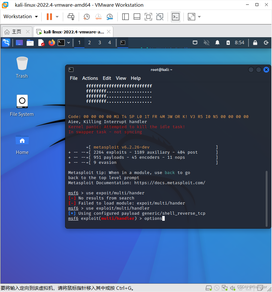Click the 'metasploit v6.2.26-dev' text
Image resolution: width=272 pixels, height=292 pixels.
pyautogui.click(x=121, y=147)
